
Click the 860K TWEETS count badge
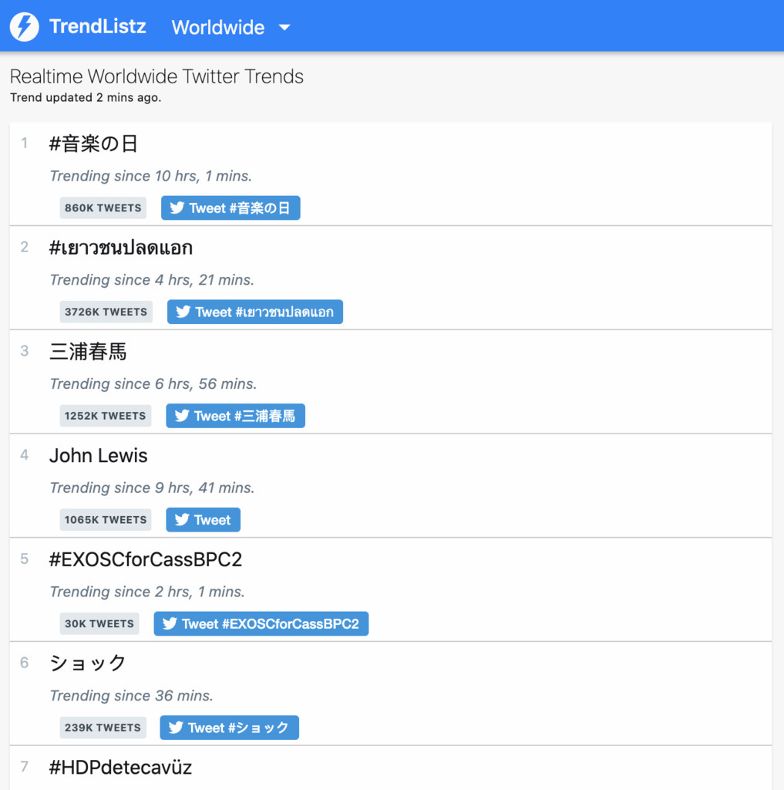(x=103, y=208)
